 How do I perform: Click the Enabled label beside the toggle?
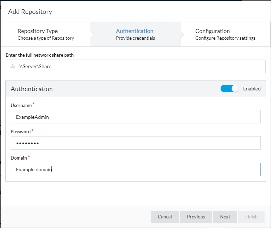click(252, 89)
